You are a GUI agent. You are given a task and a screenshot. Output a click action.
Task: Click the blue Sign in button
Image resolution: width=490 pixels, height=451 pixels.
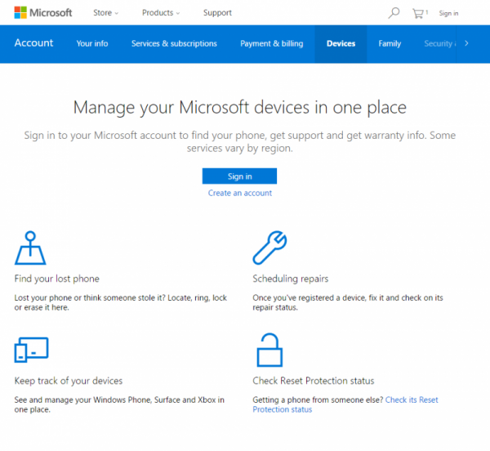click(239, 176)
